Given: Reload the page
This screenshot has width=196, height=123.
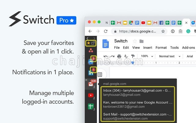Looking at the screenshot, I should (106, 31).
